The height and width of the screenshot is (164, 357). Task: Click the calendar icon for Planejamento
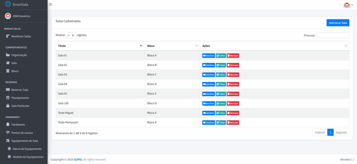point(8,98)
